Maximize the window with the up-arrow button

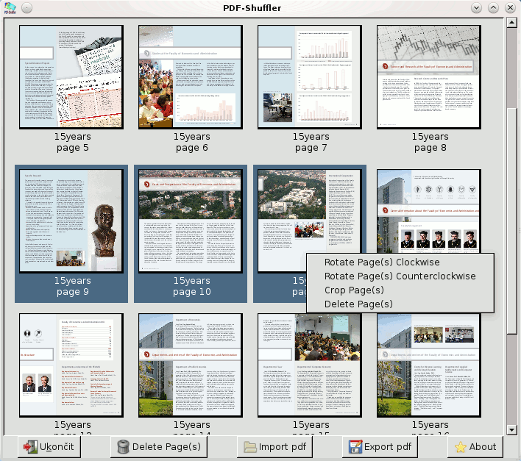click(493, 7)
